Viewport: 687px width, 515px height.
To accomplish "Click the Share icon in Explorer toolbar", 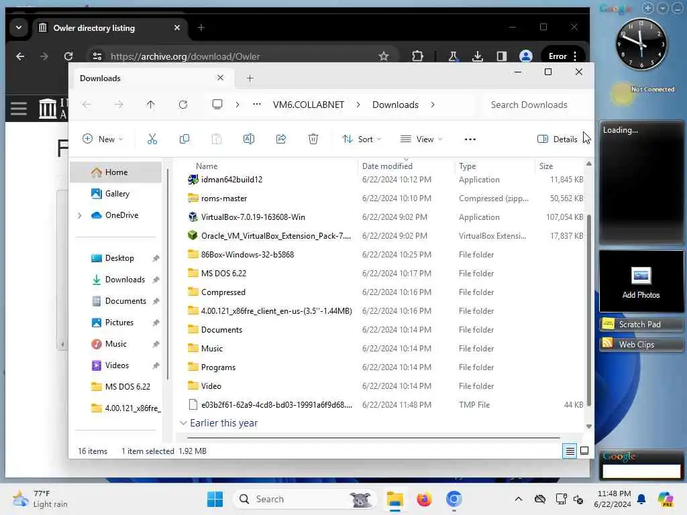I will point(281,139).
